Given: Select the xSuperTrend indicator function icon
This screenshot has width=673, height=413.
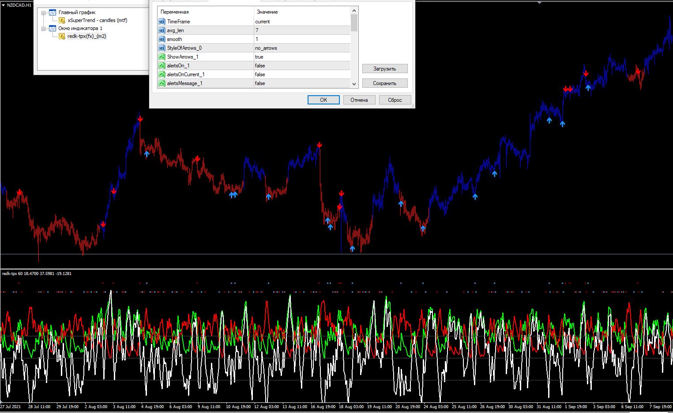Looking at the screenshot, I should [62, 20].
